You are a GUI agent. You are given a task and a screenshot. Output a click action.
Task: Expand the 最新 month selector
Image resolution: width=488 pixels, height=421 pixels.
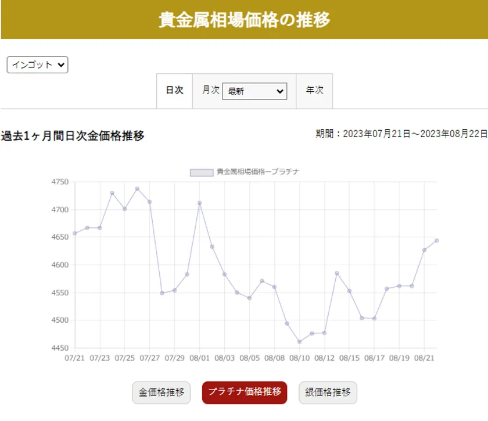click(254, 91)
